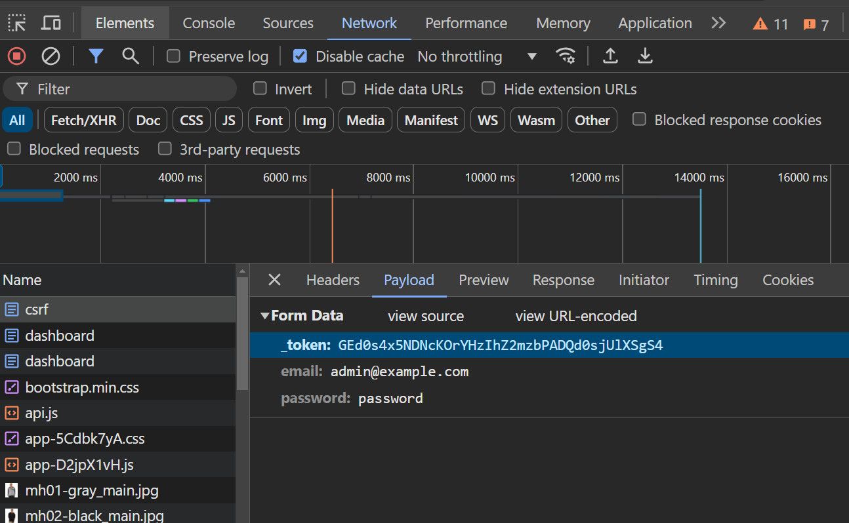Open the 7 issues indicator
The width and height of the screenshot is (849, 523).
point(816,25)
